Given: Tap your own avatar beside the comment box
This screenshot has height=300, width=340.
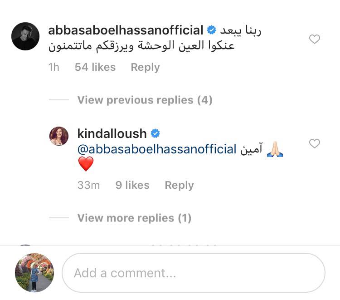Looking at the screenshot, I should click(x=34, y=272).
